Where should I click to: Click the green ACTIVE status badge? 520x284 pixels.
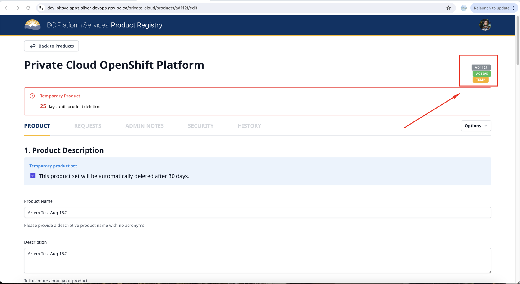point(482,74)
